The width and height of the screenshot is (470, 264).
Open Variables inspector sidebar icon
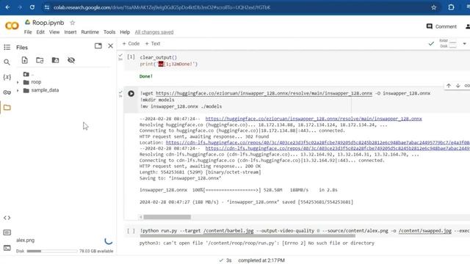pos(7,77)
